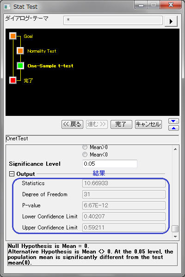Finish with the 完了 button
The image size is (185, 277).
tap(121, 124)
